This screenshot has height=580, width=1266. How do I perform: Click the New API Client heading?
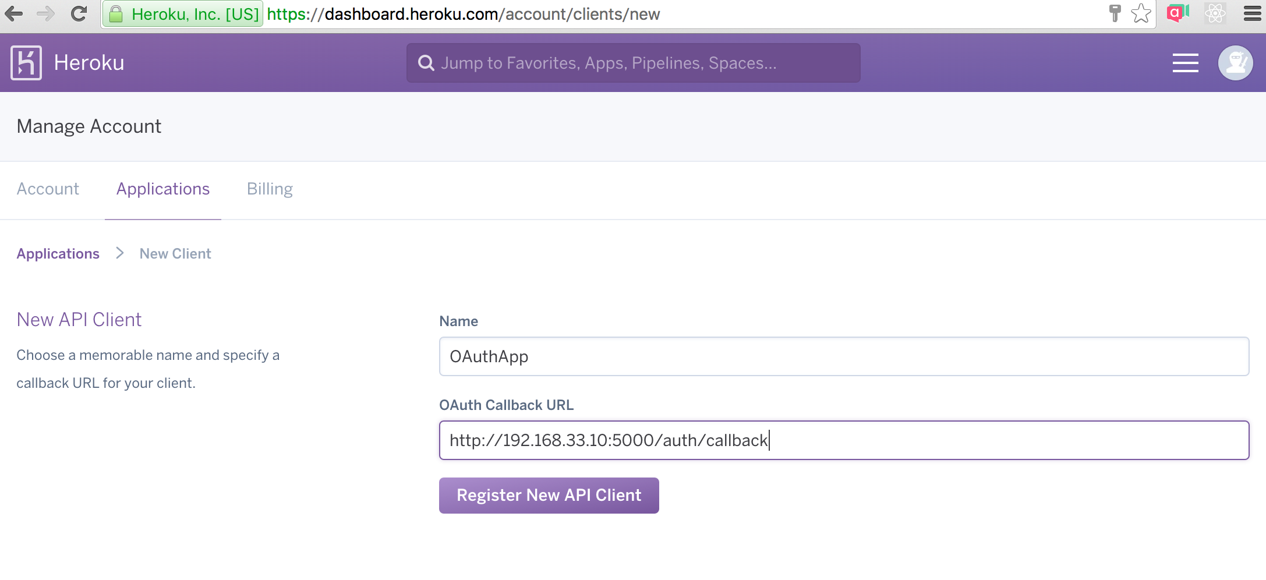click(79, 320)
